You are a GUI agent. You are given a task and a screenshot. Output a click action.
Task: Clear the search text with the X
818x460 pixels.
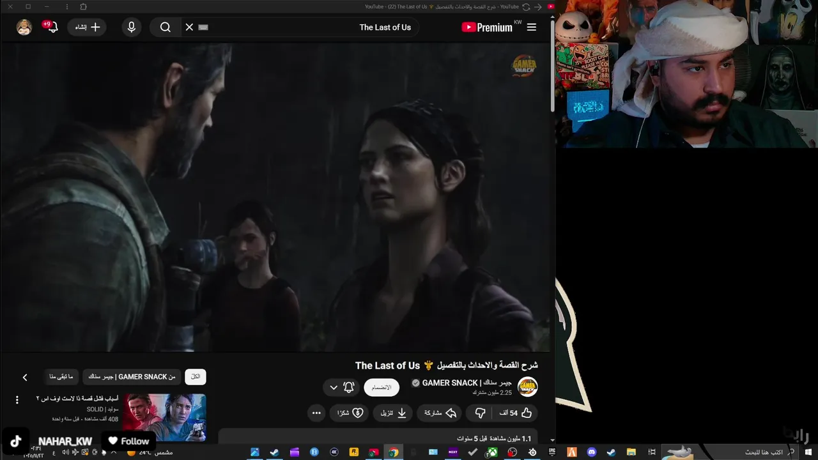pyautogui.click(x=189, y=27)
